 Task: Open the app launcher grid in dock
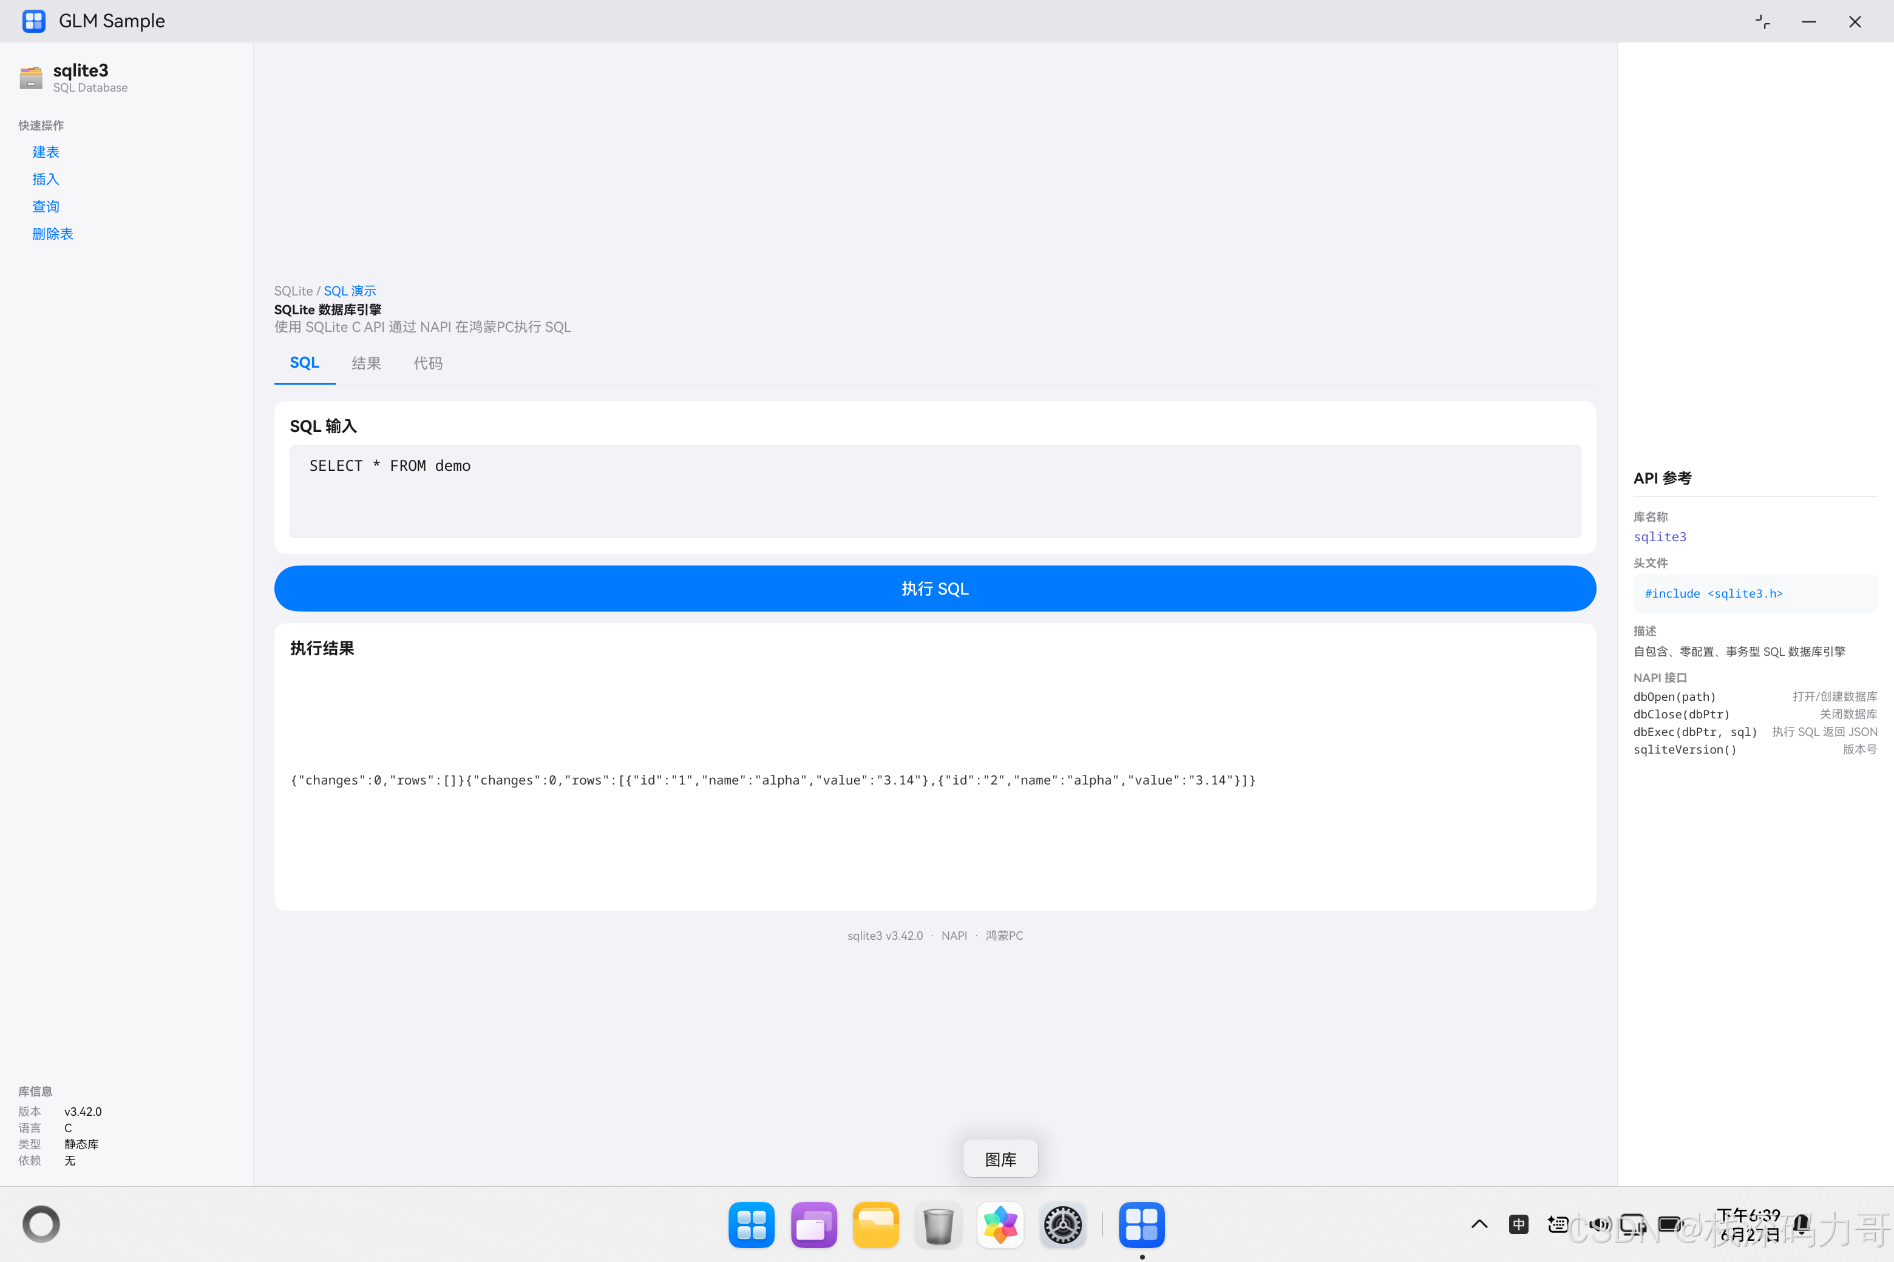pos(752,1224)
